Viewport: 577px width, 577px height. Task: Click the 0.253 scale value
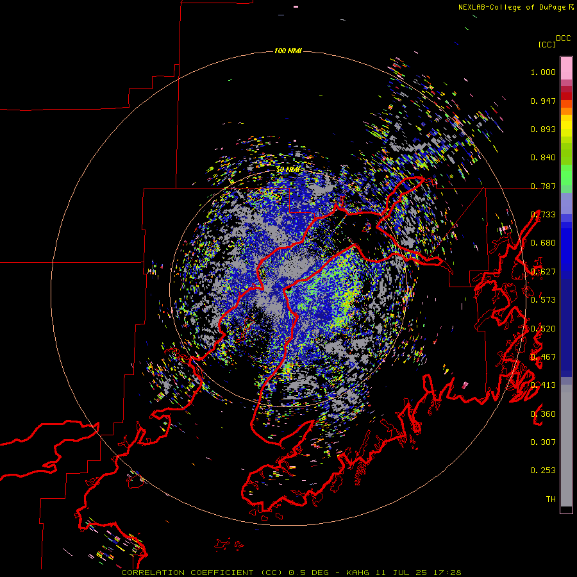coord(543,471)
